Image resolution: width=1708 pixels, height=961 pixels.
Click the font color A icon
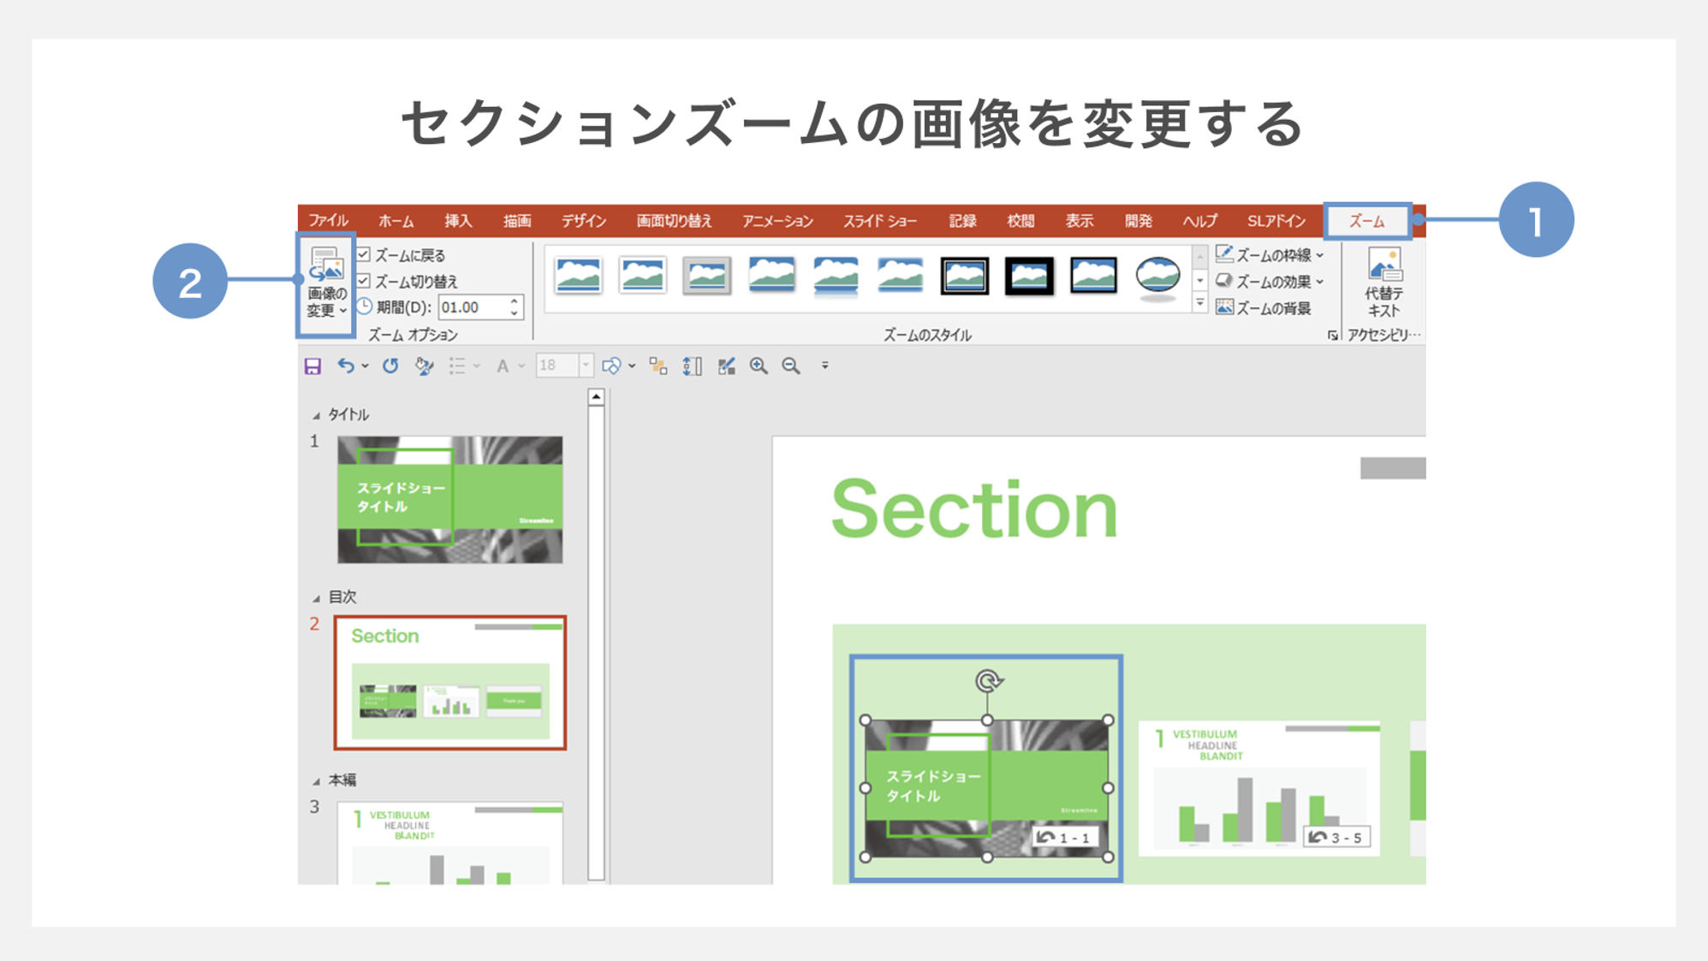pos(503,366)
